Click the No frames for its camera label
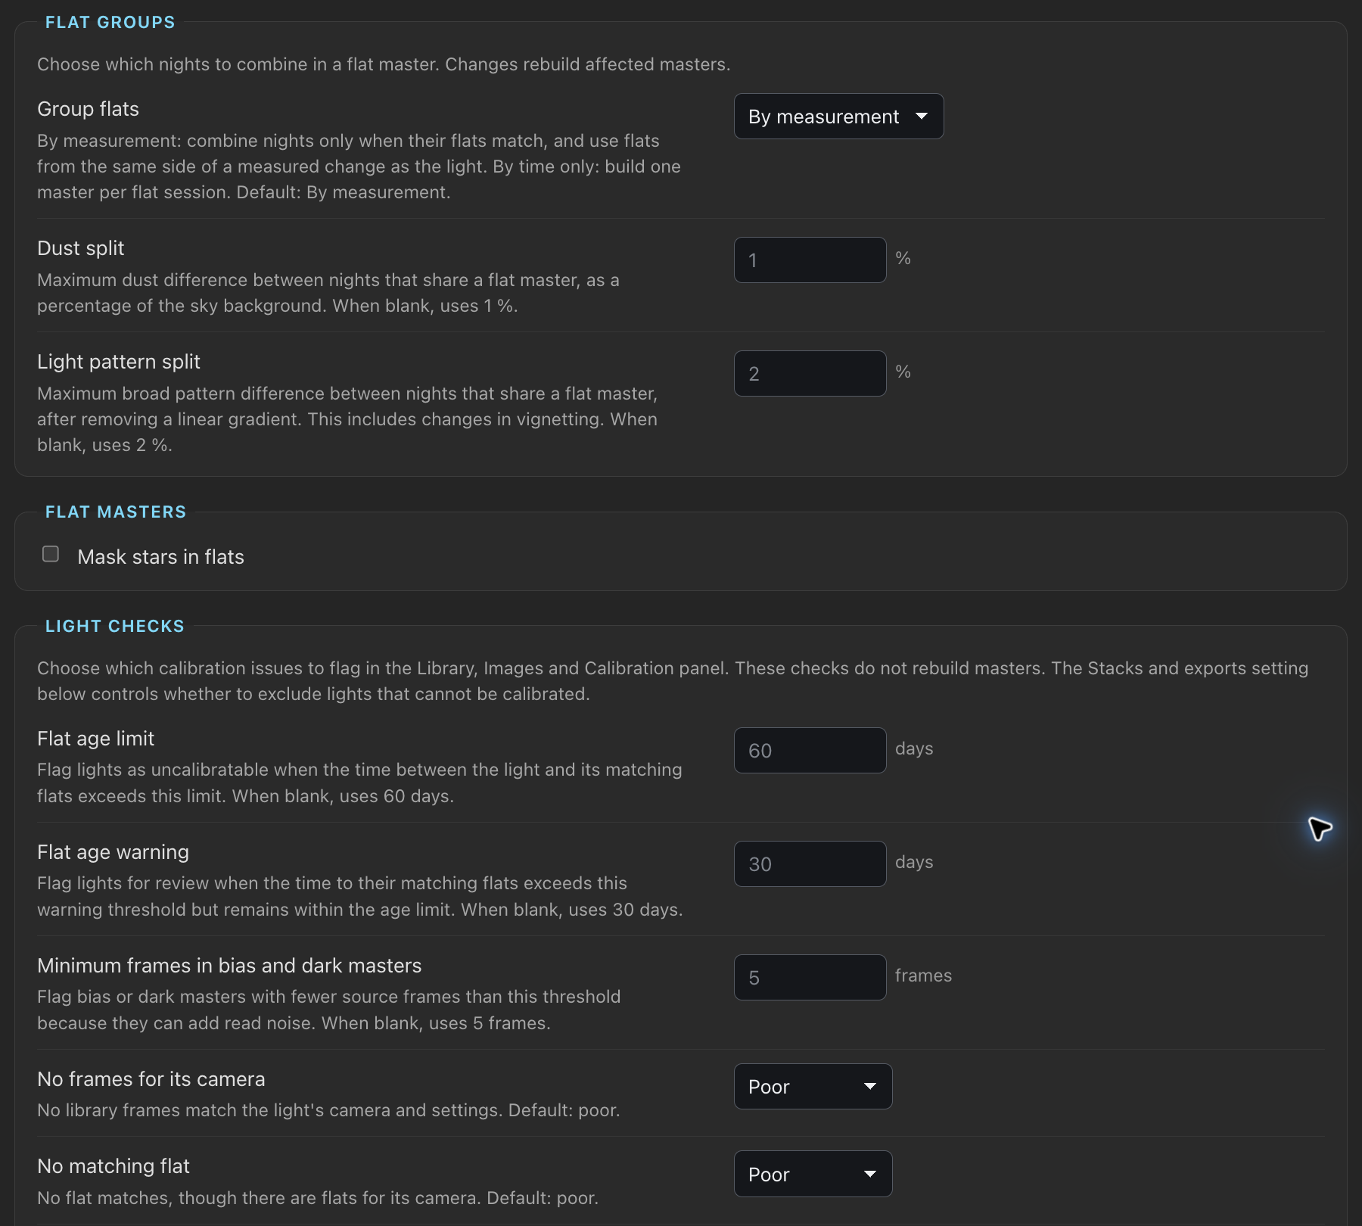The height and width of the screenshot is (1226, 1362). 151,1079
